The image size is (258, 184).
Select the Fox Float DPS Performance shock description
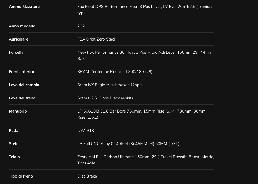point(144,10)
